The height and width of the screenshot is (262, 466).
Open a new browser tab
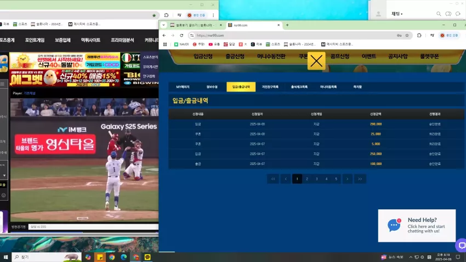point(287,25)
